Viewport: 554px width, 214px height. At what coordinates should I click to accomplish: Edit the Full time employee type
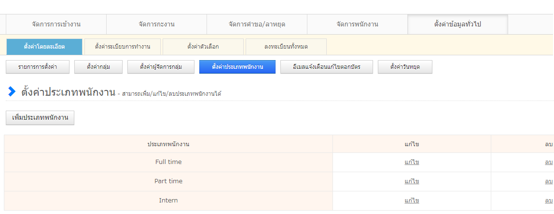412,162
